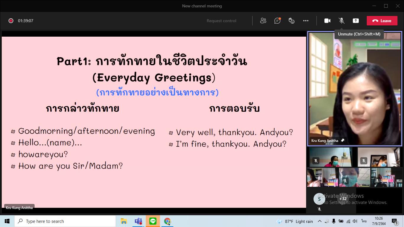Screen dimensions: 404x227
Task: Open the Windows Start menu
Action: [x=7, y=221]
